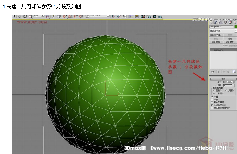Select GeoSphere entry in modifier stack
The height and width of the screenshot is (154, 237).
[223, 50]
